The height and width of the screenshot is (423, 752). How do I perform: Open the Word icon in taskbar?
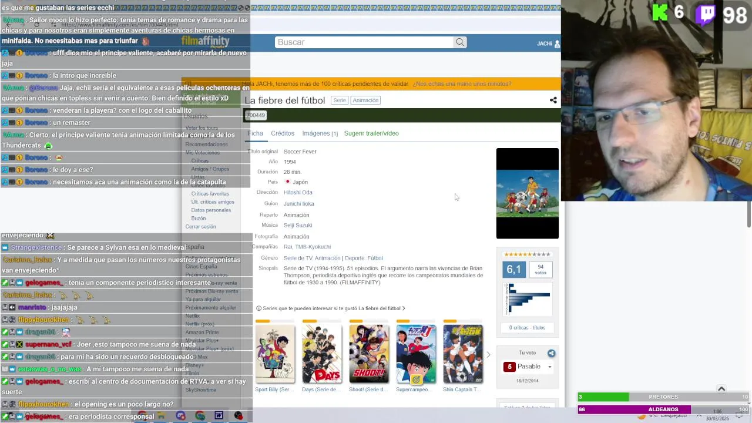coord(219,415)
